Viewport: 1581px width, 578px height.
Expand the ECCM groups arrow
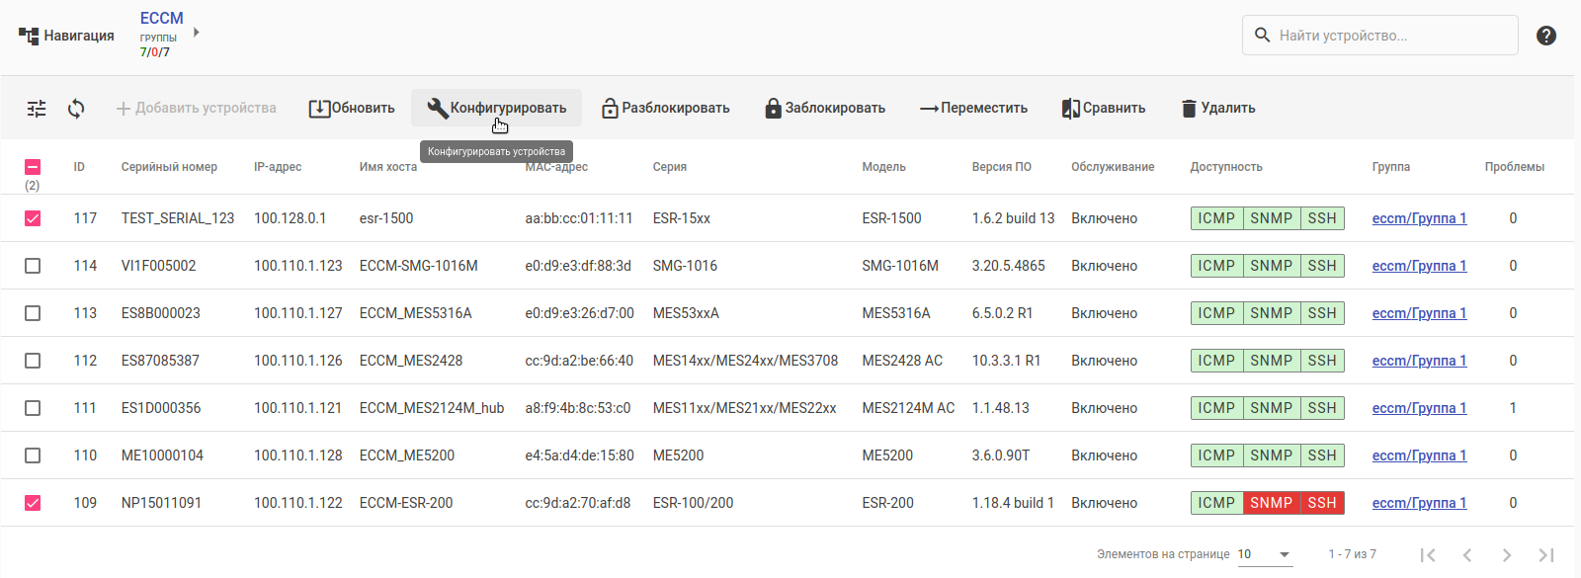tap(197, 33)
